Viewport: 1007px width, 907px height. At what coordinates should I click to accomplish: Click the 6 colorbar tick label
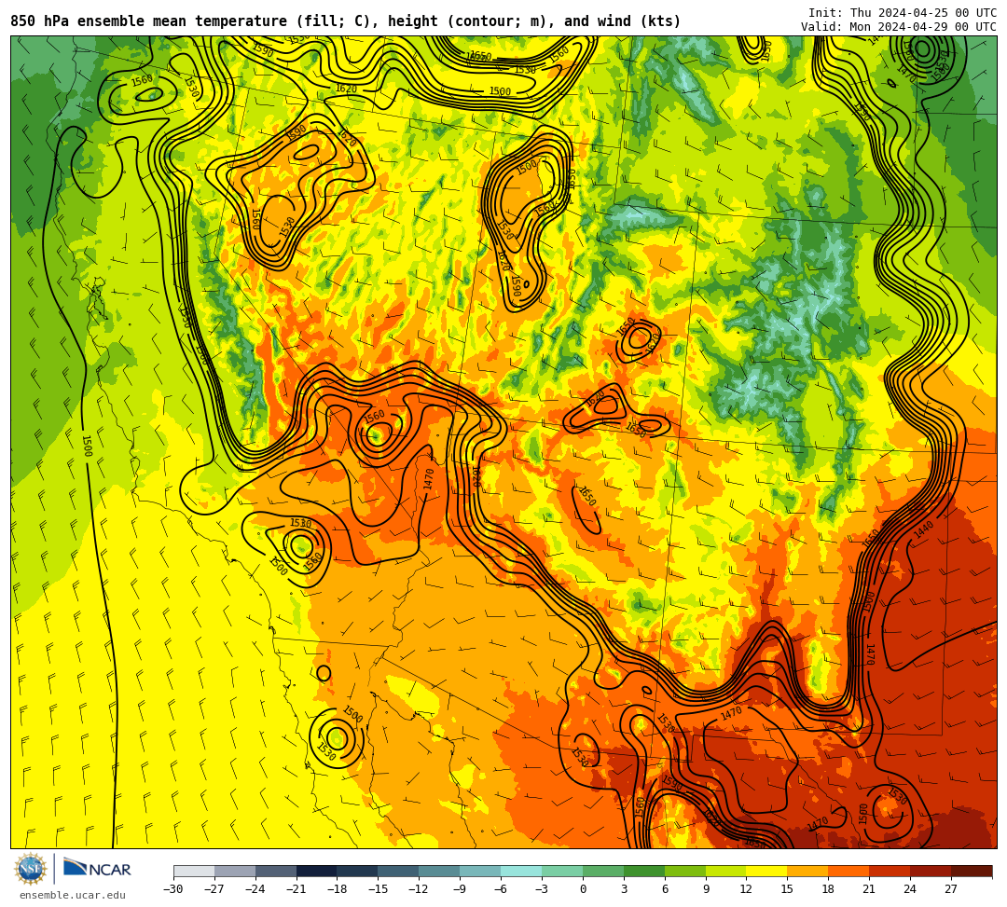pyautogui.click(x=665, y=889)
